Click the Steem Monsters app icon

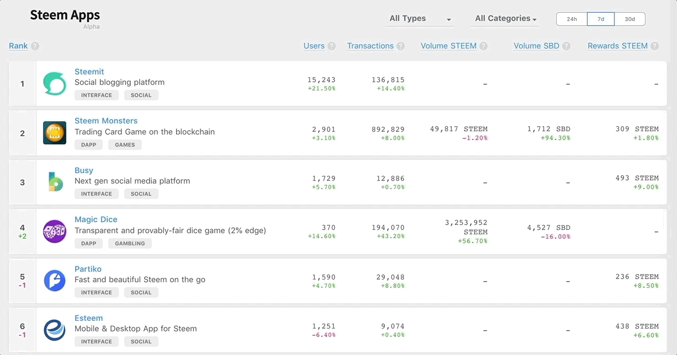pos(55,133)
